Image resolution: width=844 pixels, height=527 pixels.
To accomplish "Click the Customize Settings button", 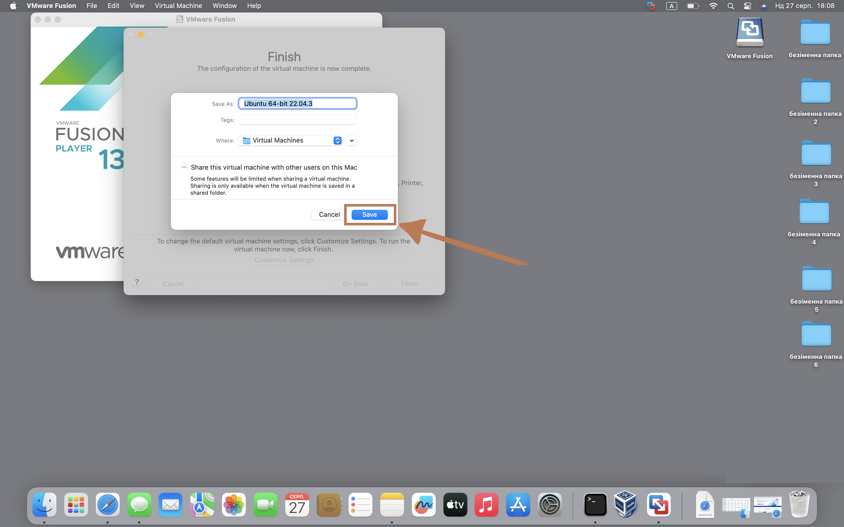I will pyautogui.click(x=284, y=260).
